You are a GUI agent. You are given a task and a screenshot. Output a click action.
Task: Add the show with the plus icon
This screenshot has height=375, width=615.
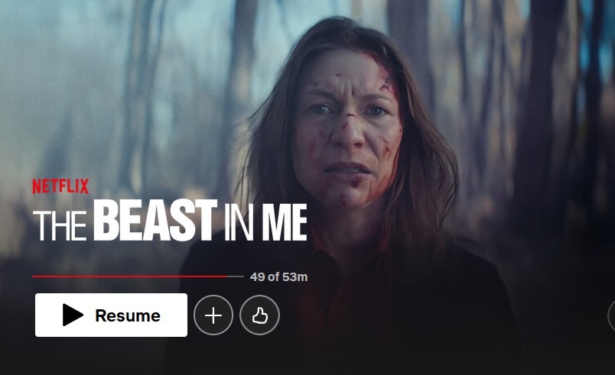tap(213, 315)
